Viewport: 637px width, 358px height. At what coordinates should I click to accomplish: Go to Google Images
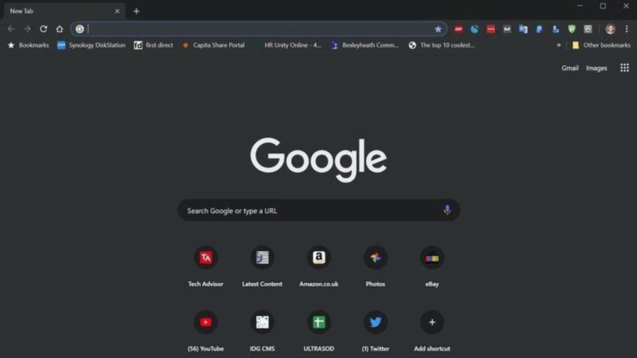coord(596,68)
